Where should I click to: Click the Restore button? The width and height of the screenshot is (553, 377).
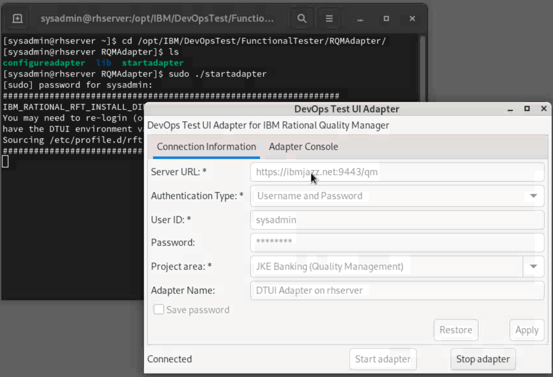(x=456, y=330)
